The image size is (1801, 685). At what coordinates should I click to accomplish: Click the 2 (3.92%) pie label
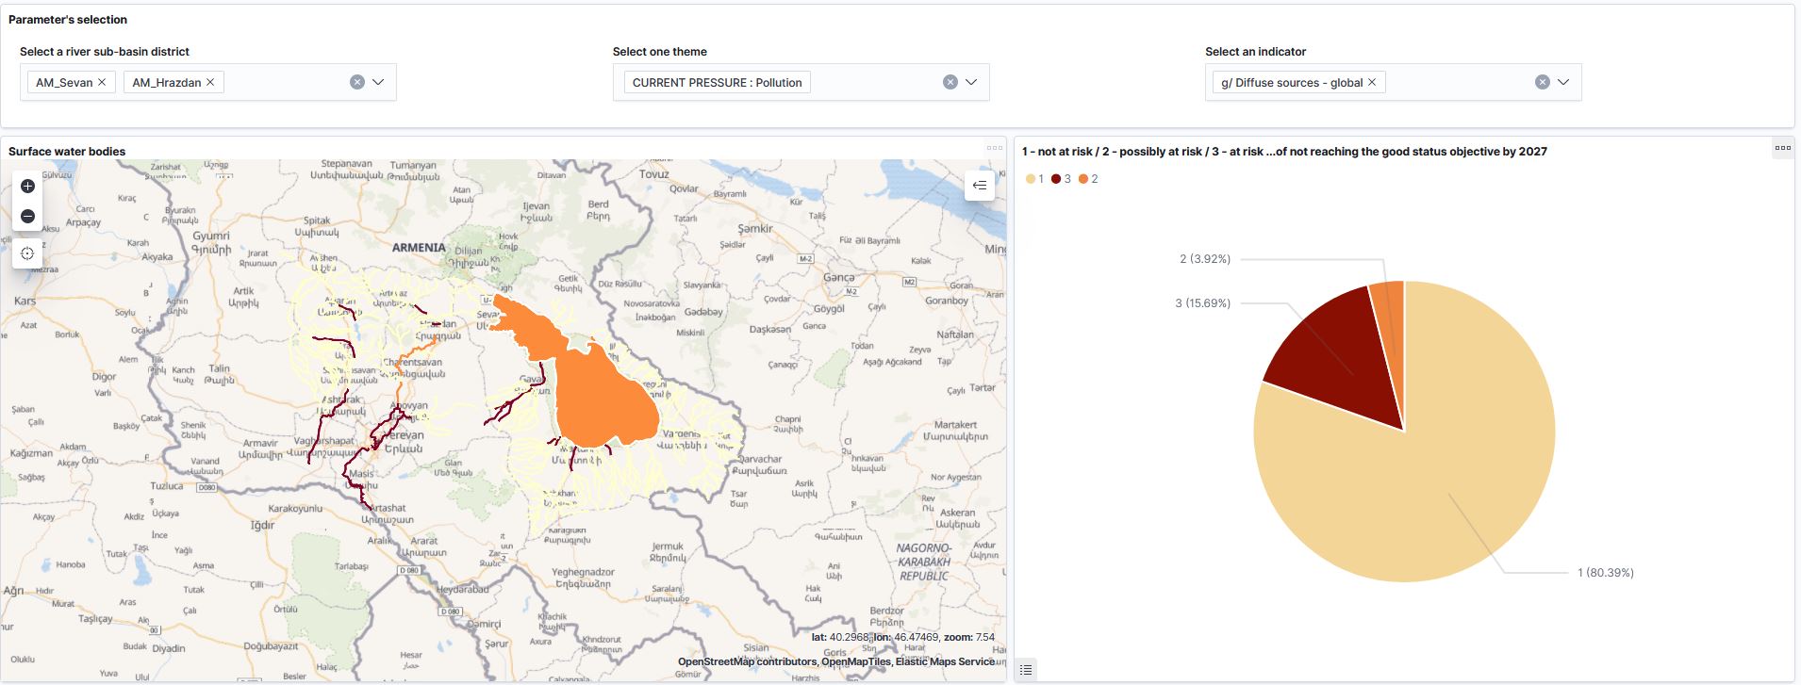tap(1205, 259)
